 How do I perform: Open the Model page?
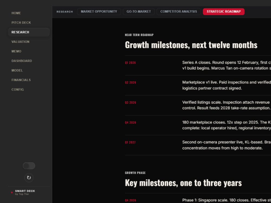[17, 70]
